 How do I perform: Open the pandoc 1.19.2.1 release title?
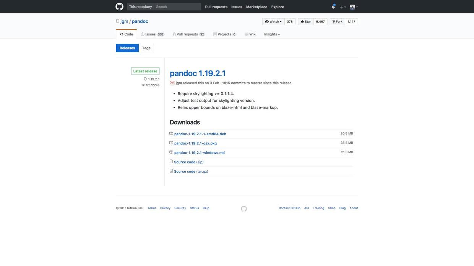point(198,73)
